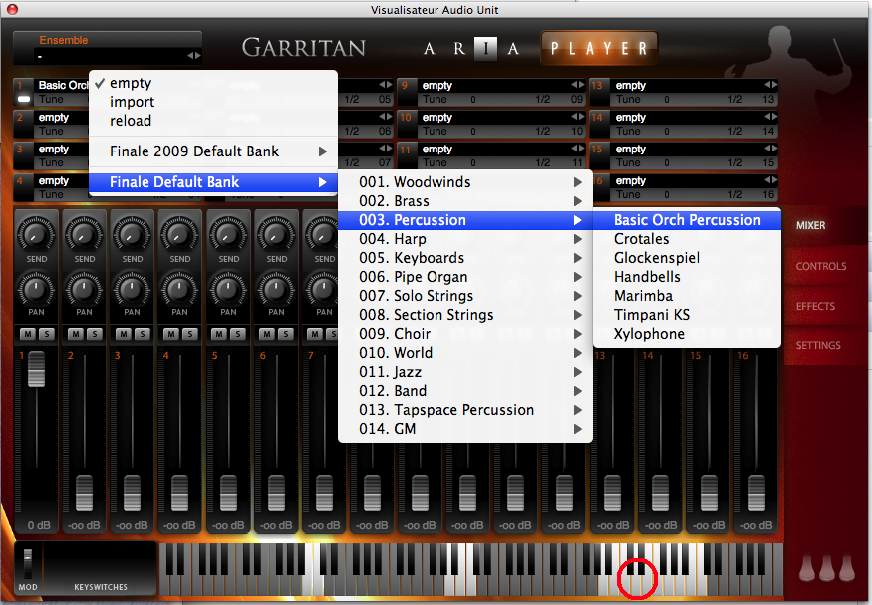This screenshot has height=605, width=872.
Task: Click the channel 3 PAN knob
Action: tap(133, 290)
